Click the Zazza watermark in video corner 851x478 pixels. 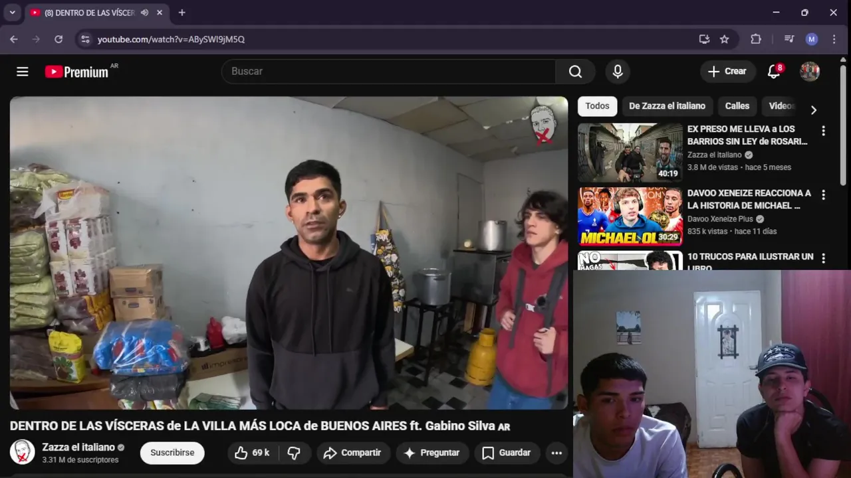(543, 124)
